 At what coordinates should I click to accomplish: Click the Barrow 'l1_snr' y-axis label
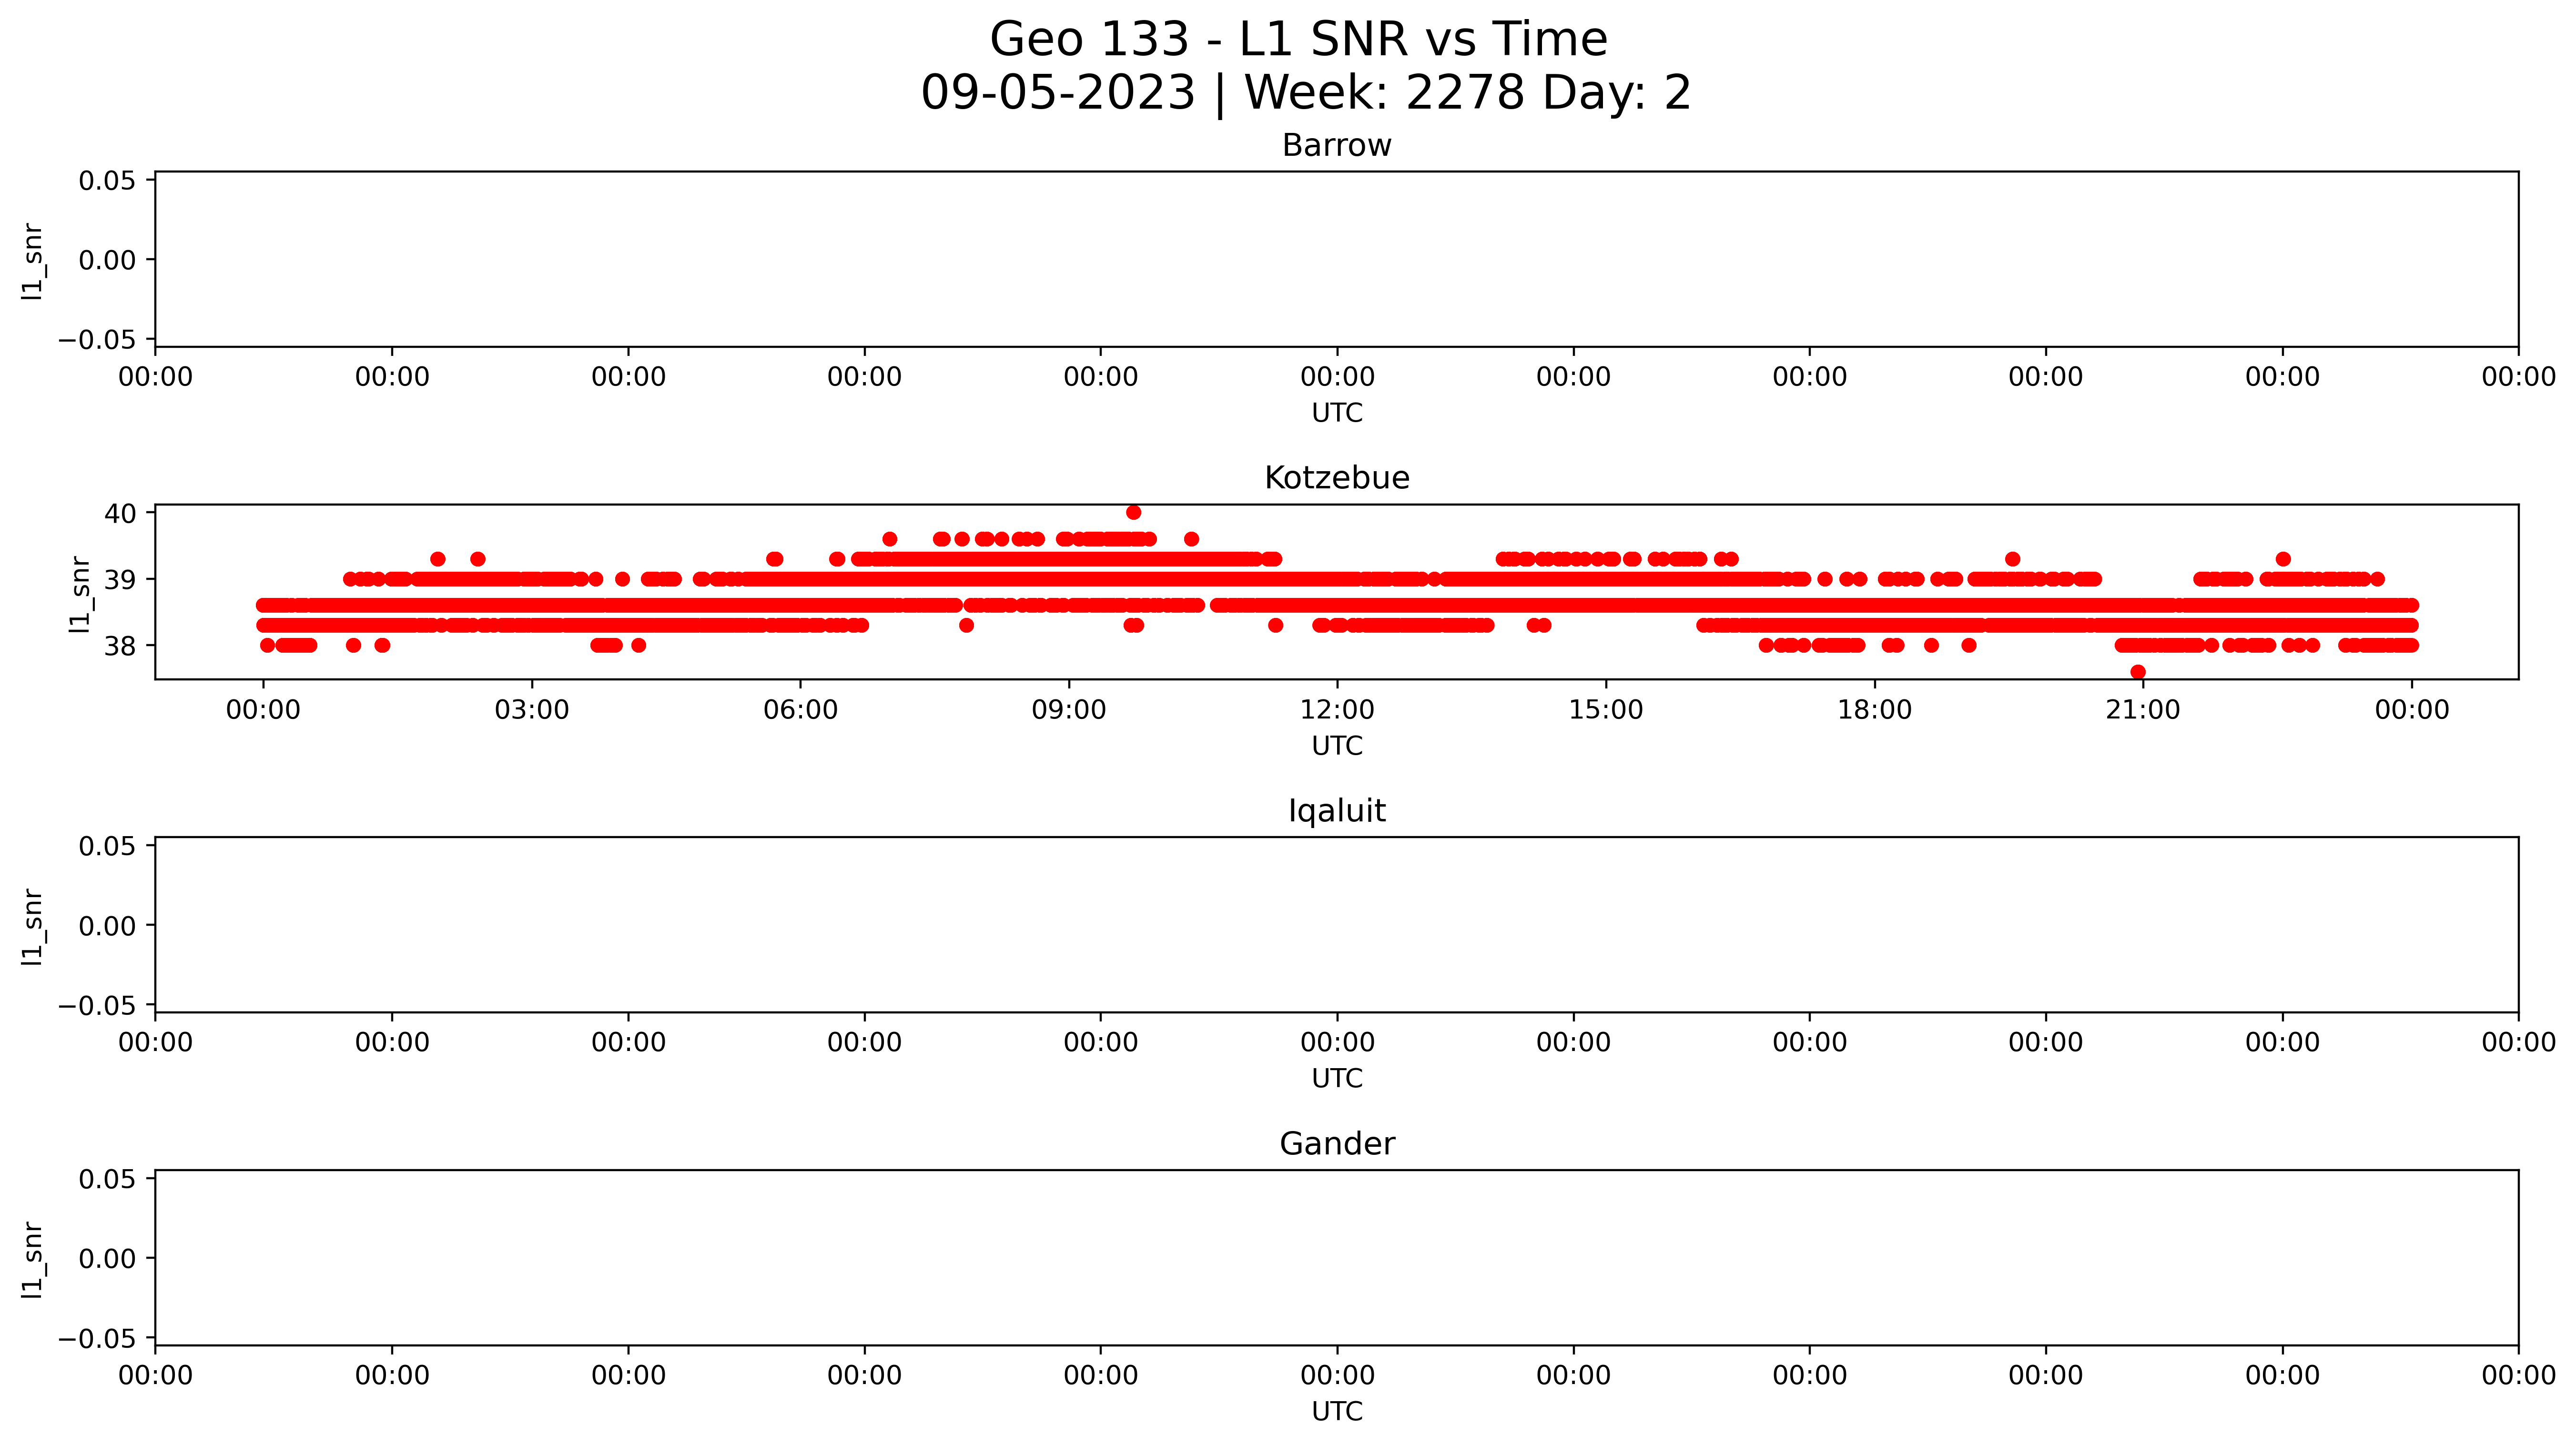[x=33, y=261]
